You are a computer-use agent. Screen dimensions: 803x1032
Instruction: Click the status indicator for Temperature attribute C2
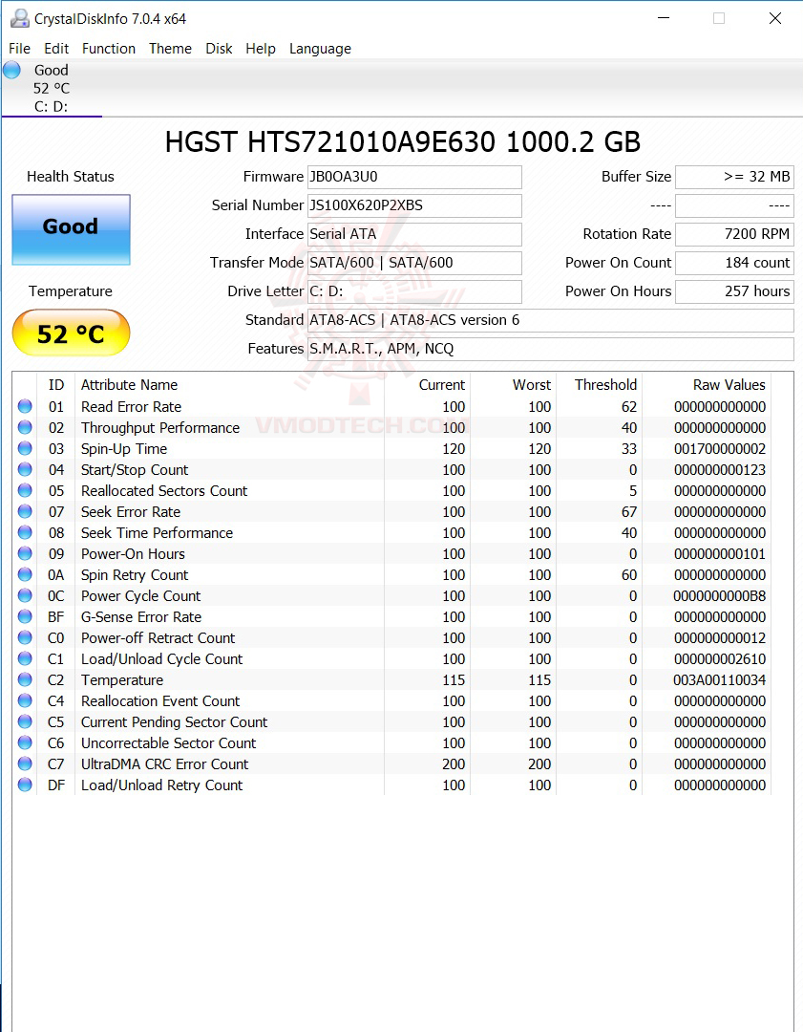tap(24, 679)
